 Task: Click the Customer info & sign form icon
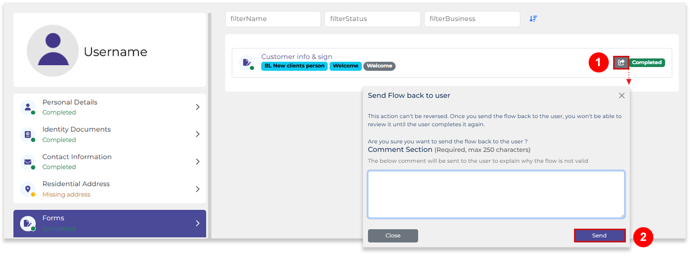point(246,63)
